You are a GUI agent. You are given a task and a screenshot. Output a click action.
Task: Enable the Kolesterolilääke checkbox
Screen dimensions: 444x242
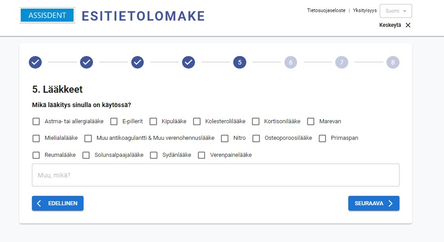coord(197,121)
